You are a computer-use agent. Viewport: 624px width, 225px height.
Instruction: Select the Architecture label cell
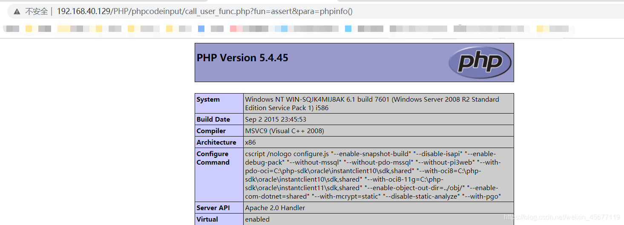(x=219, y=142)
